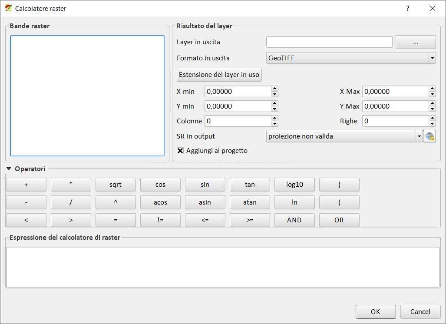The image size is (446, 324).
Task: Insert the not-equal '!=' operator
Action: tap(160, 220)
